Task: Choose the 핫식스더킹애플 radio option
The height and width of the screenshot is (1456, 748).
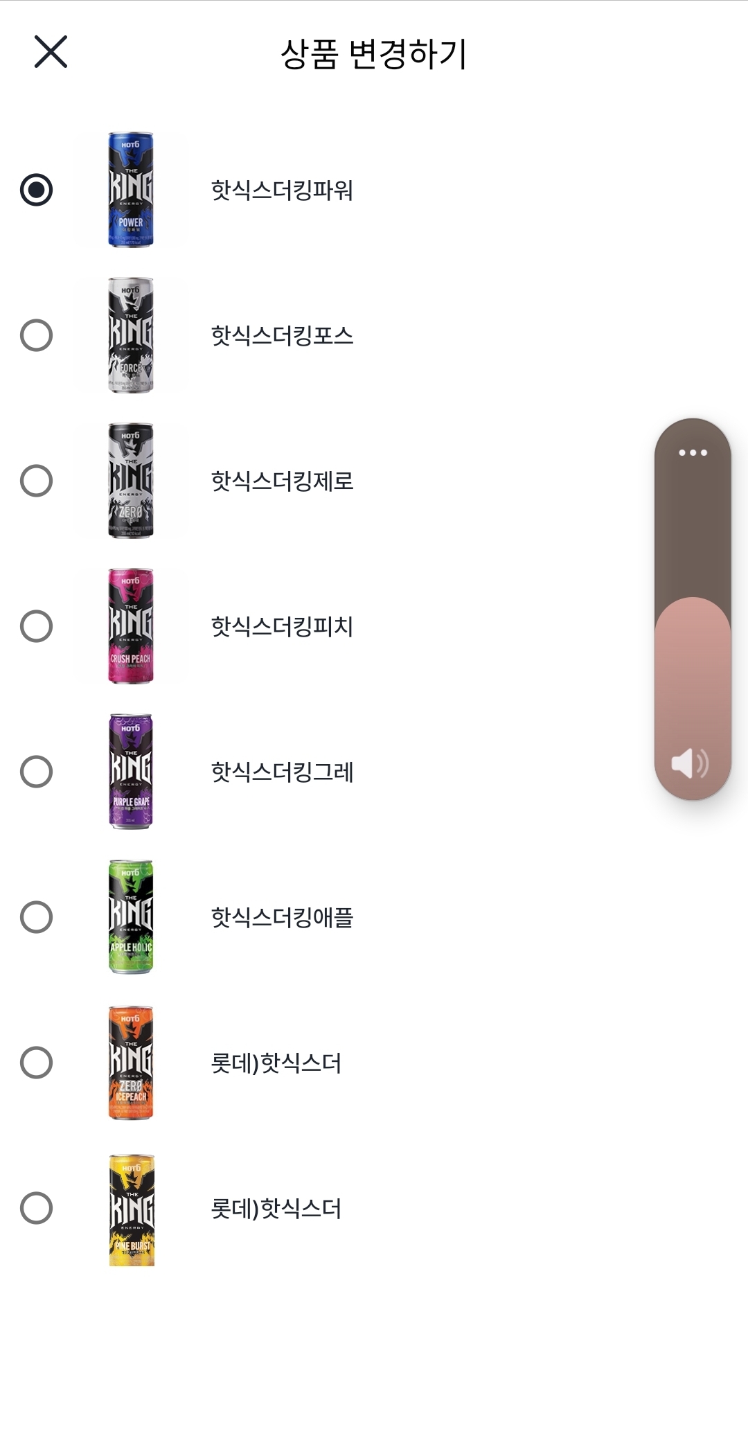Action: [x=37, y=917]
